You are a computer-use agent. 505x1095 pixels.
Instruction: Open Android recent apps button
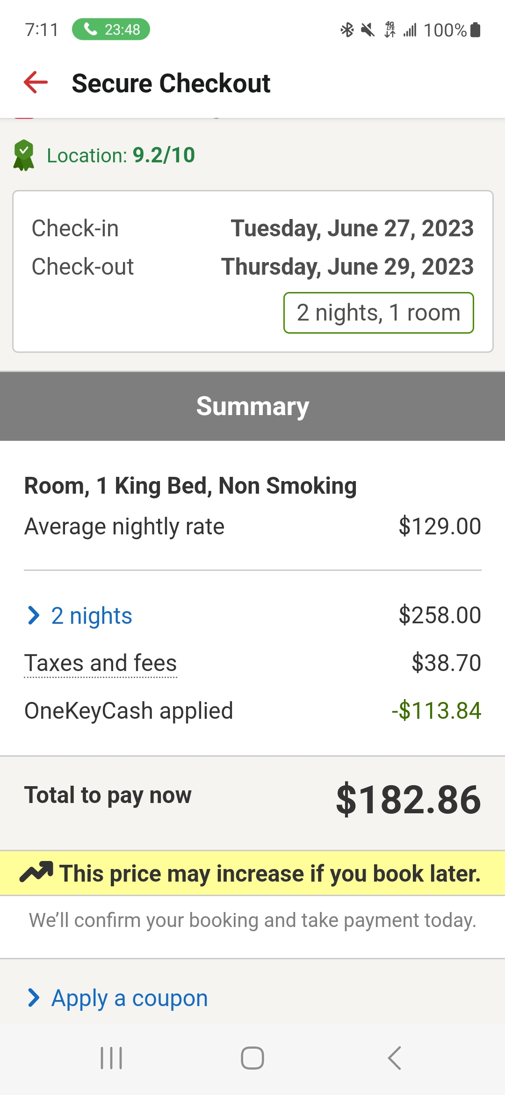click(x=111, y=1058)
